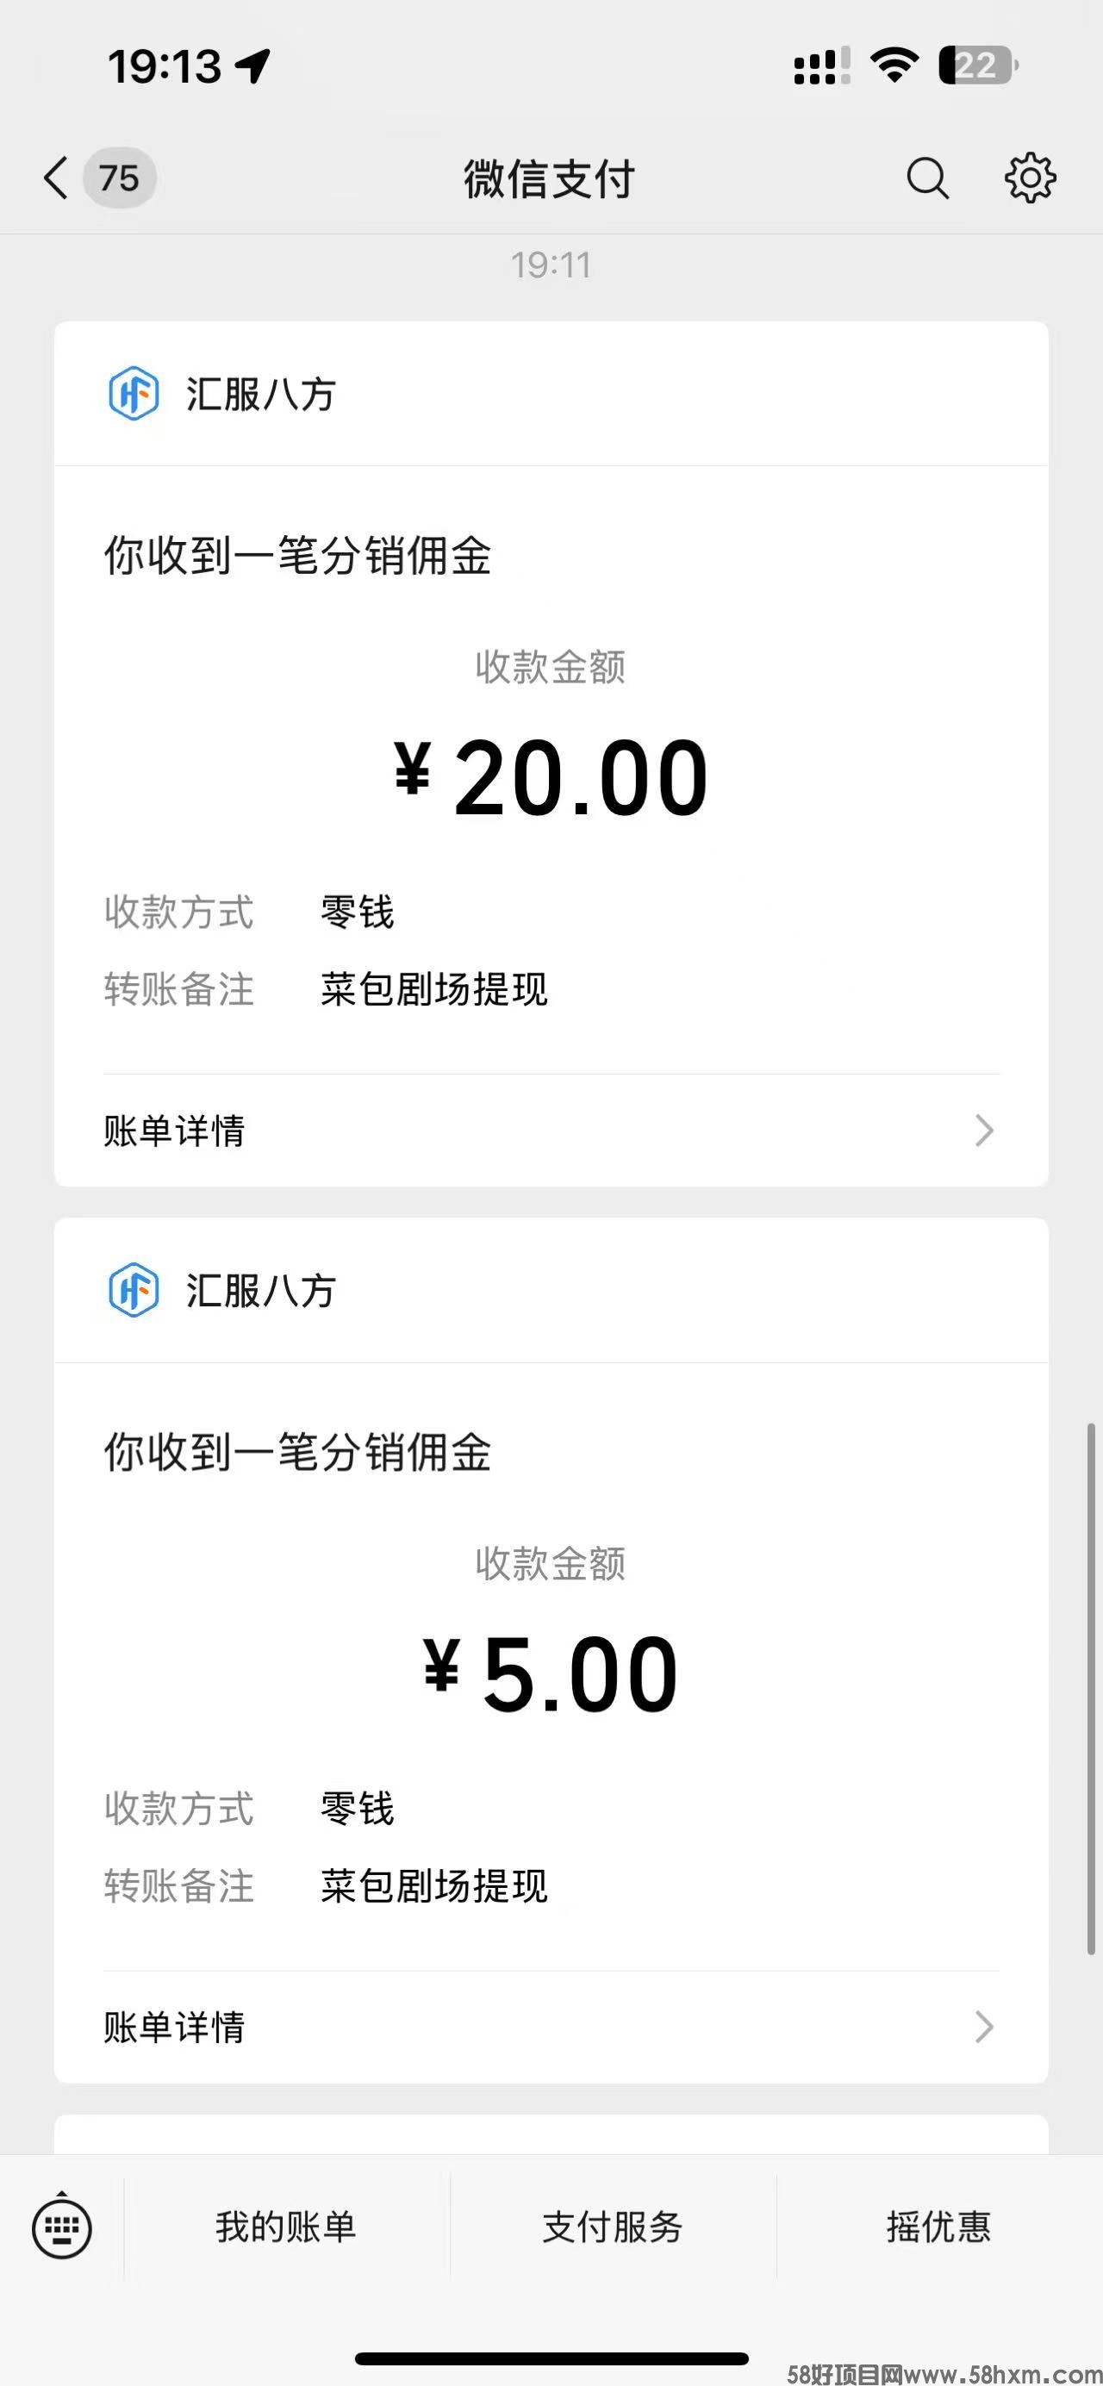Open search with the magnifier icon
Image resolution: width=1103 pixels, height=2386 pixels.
[927, 178]
